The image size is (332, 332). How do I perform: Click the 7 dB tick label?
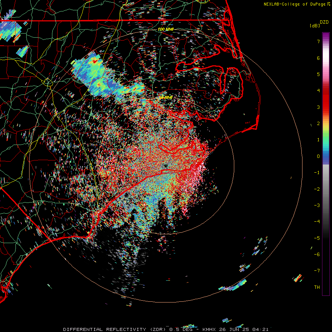pos(318,41)
